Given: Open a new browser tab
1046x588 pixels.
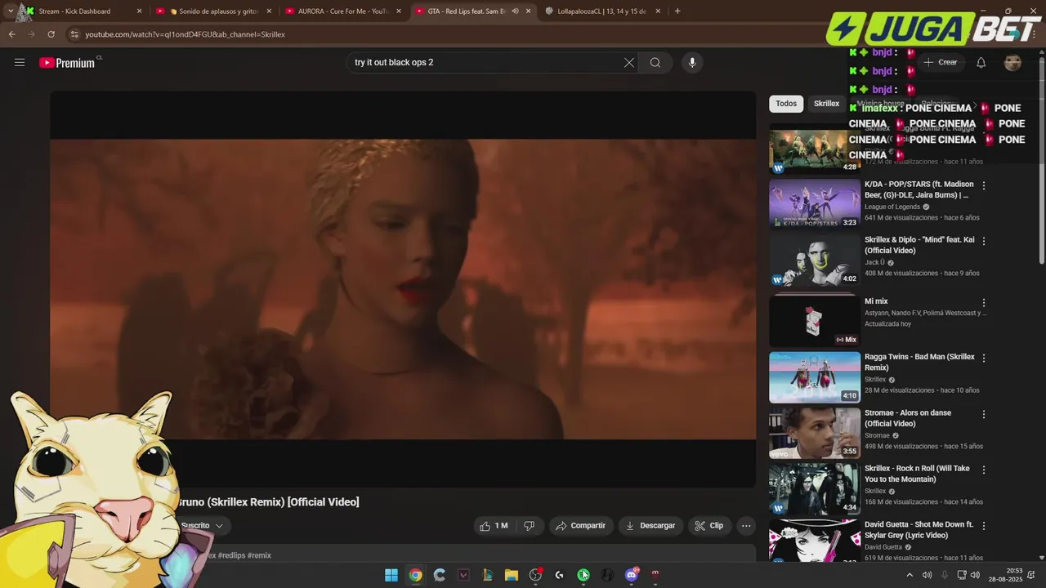Looking at the screenshot, I should pos(677,11).
